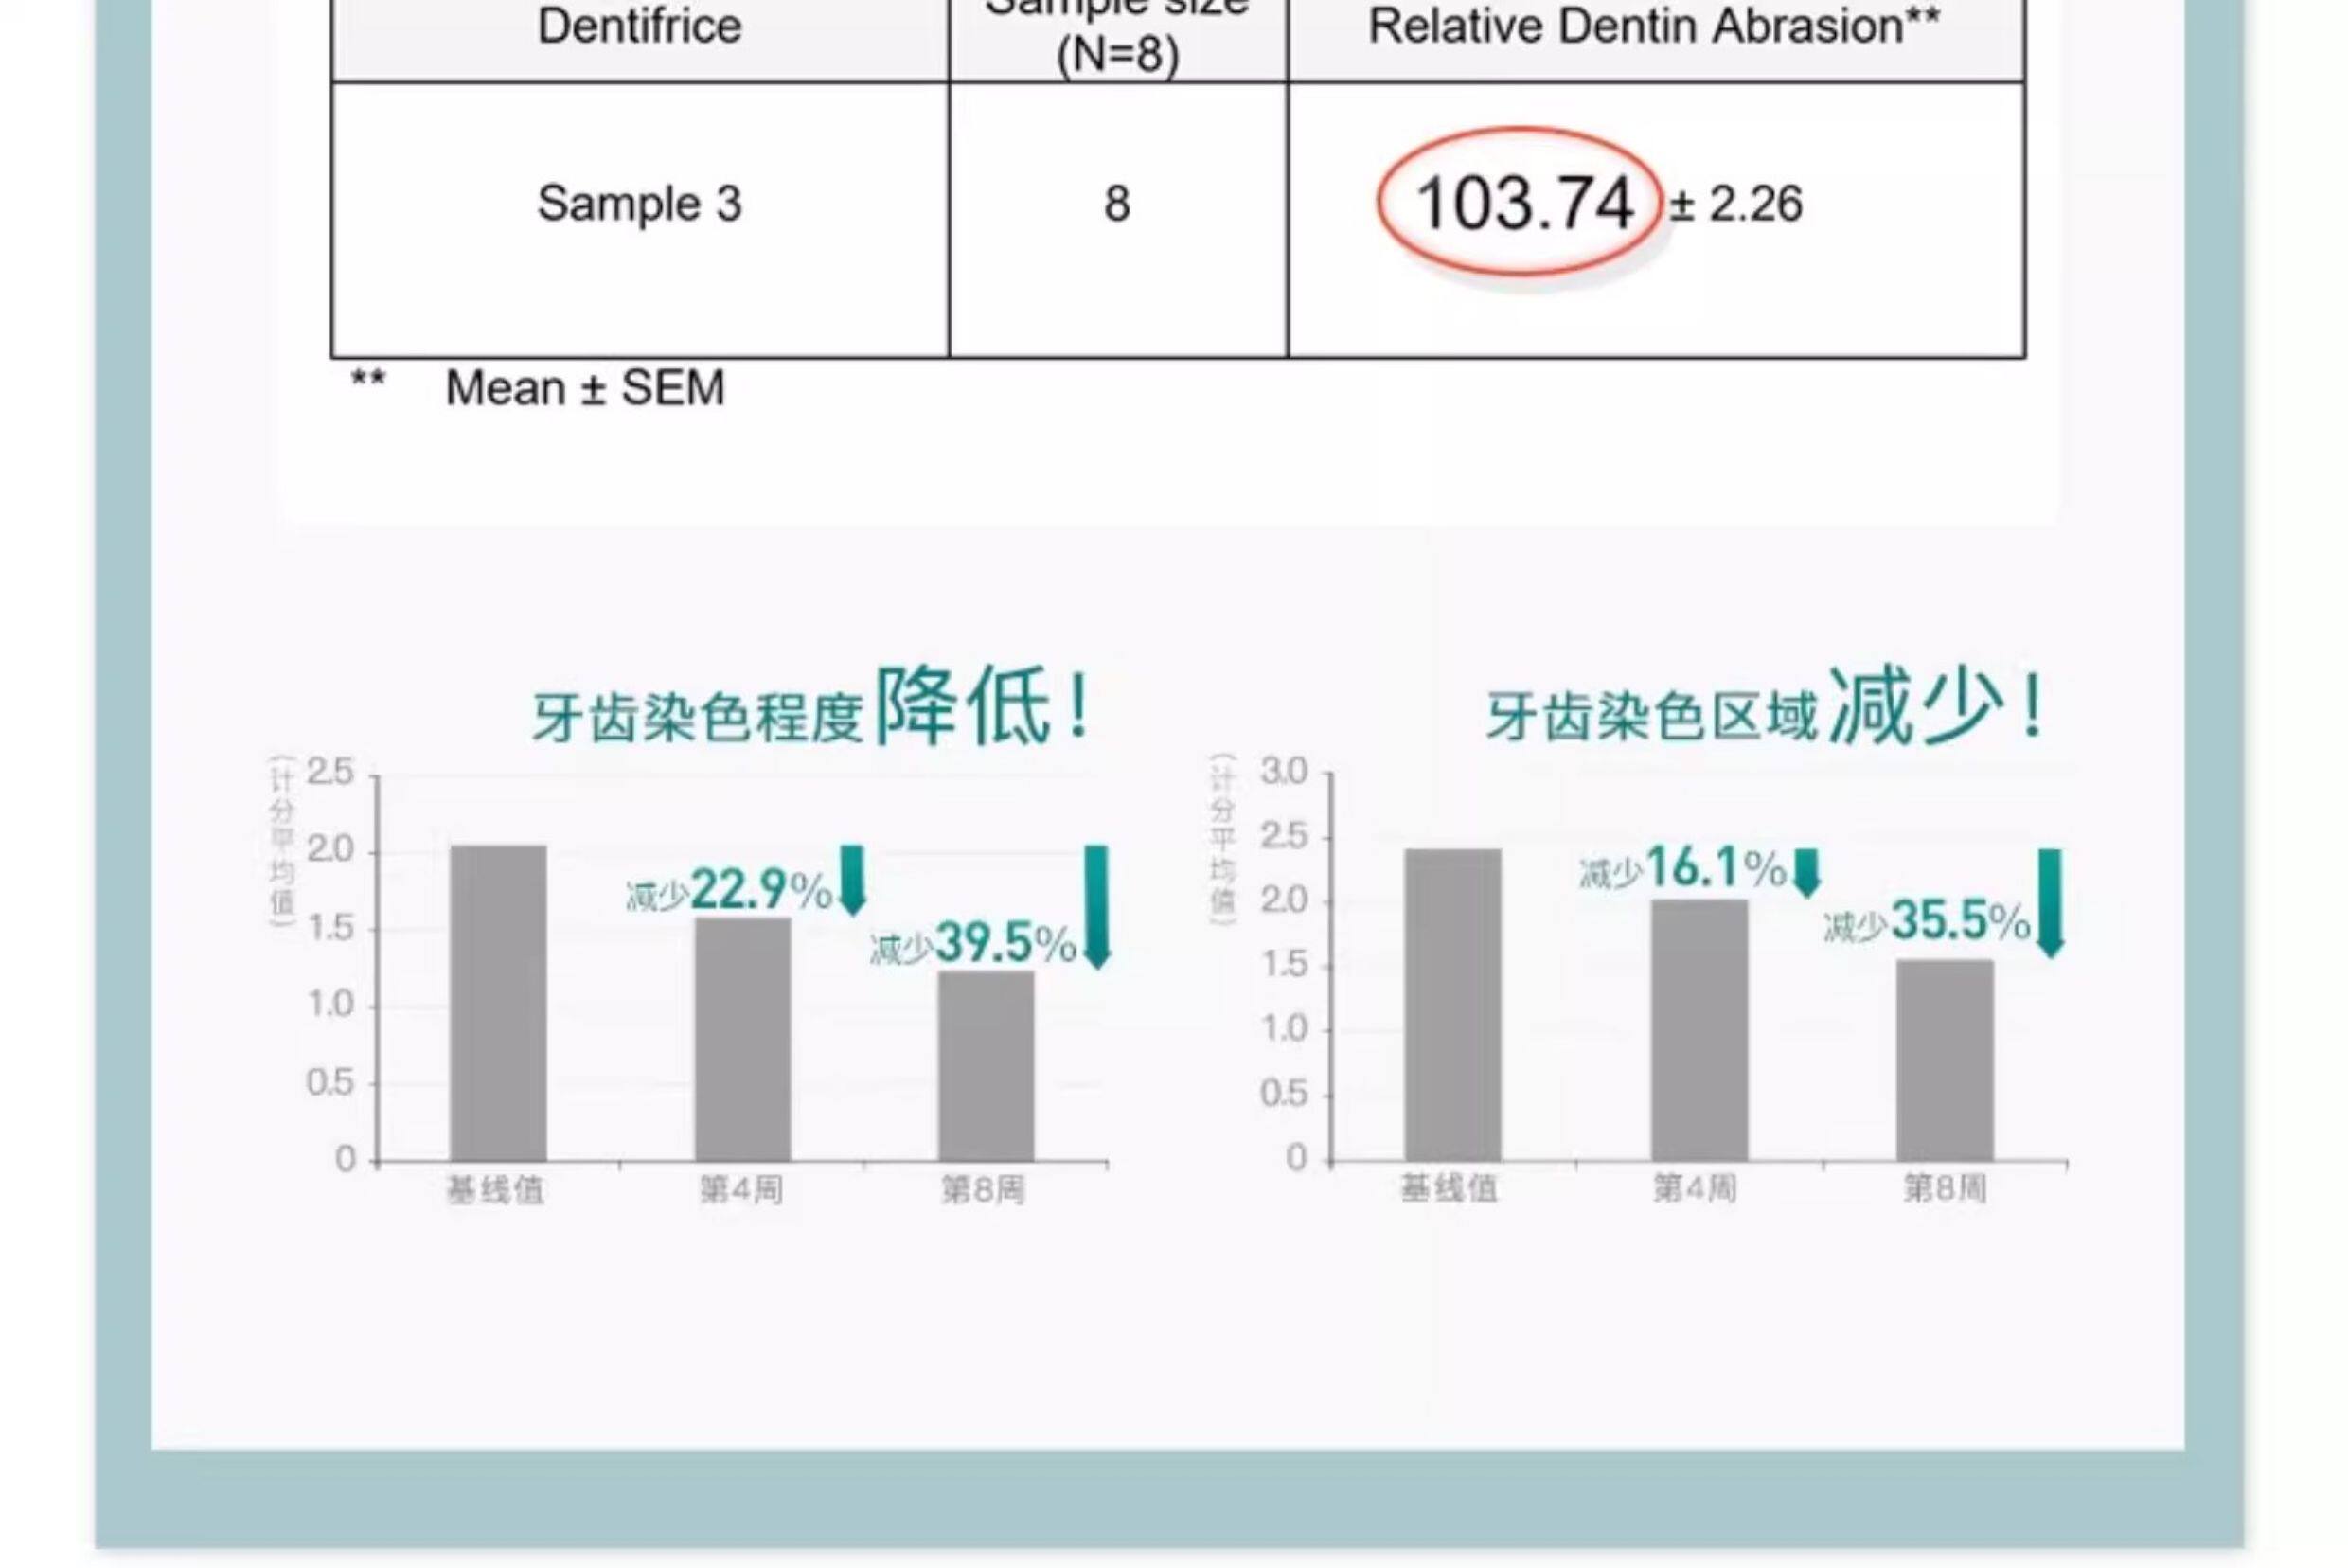Image resolution: width=2348 pixels, height=1568 pixels.
Task: Click the Relative Dentin Abrasion column header
Action: [1654, 26]
